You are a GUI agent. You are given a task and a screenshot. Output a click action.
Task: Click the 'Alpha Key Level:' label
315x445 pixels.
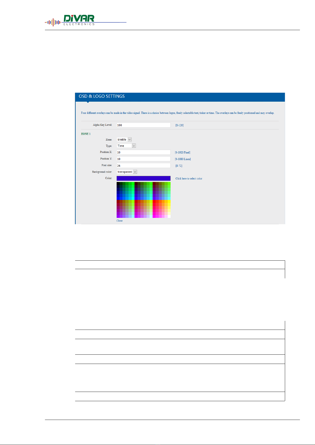tap(102, 125)
